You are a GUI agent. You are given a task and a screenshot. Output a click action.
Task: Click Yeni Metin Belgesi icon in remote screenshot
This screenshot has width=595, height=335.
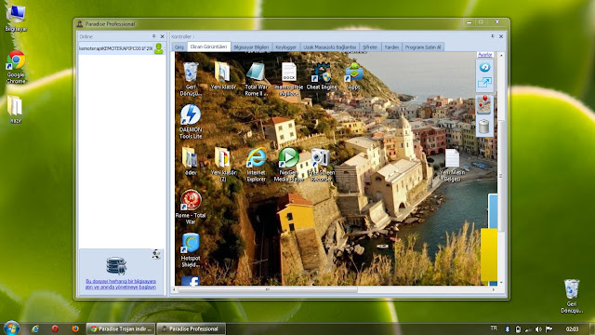(x=452, y=166)
